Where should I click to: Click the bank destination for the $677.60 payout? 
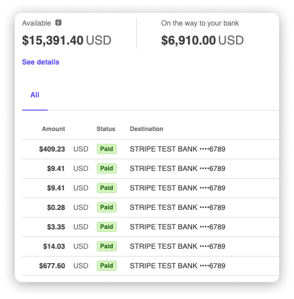pos(177,266)
